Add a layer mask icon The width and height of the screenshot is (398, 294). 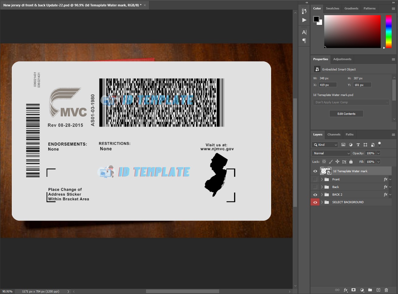click(x=353, y=290)
